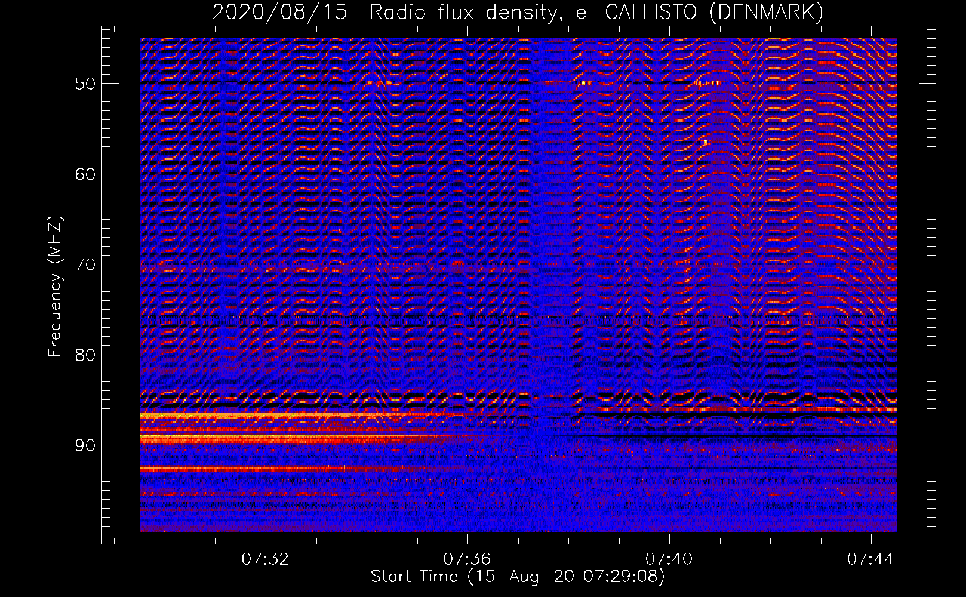Click the 60 frequency tick label
The width and height of the screenshot is (966, 597).
[85, 174]
